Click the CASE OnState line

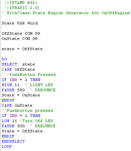pyautogui.click(x=17, y=105)
